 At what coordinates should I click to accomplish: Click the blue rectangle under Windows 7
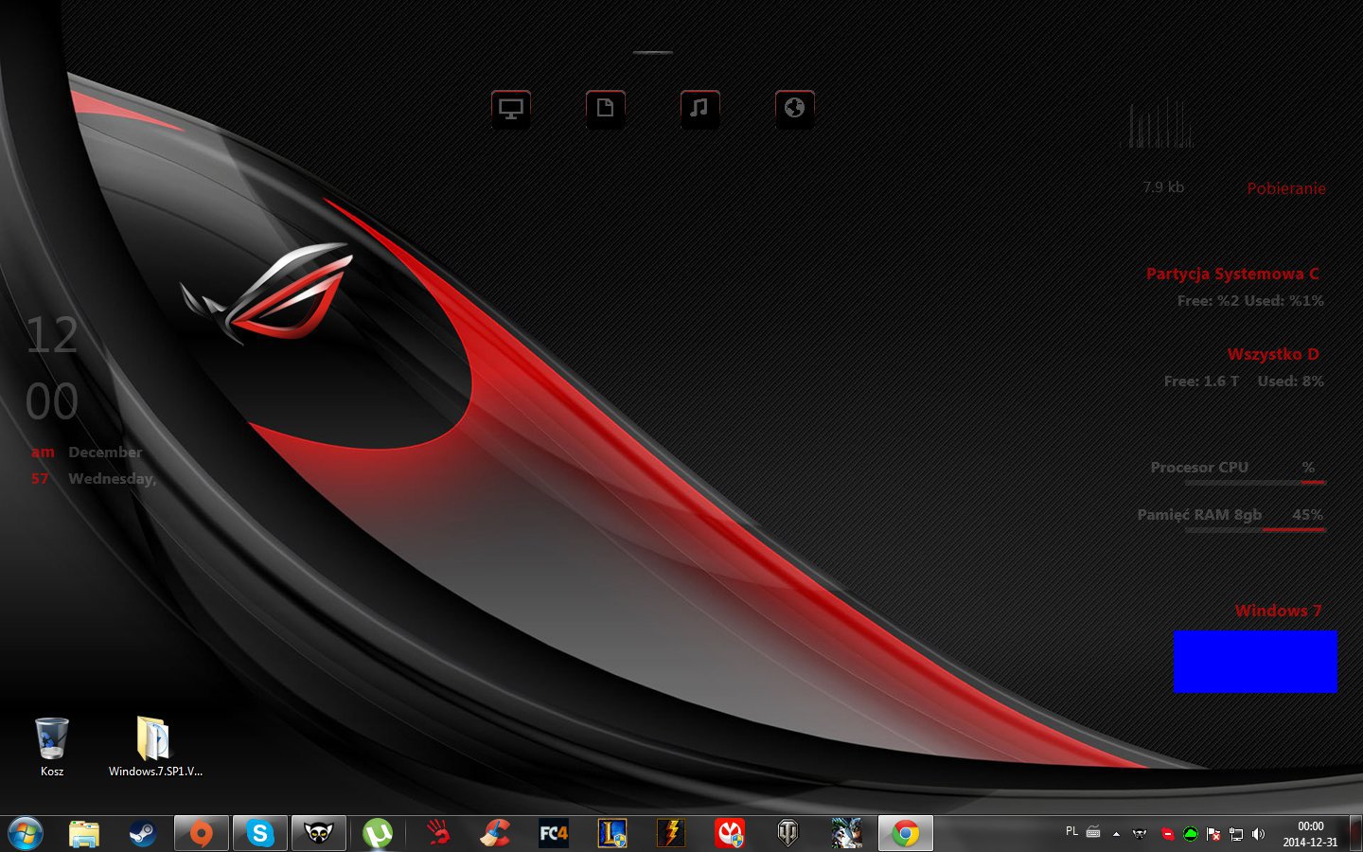point(1255,662)
